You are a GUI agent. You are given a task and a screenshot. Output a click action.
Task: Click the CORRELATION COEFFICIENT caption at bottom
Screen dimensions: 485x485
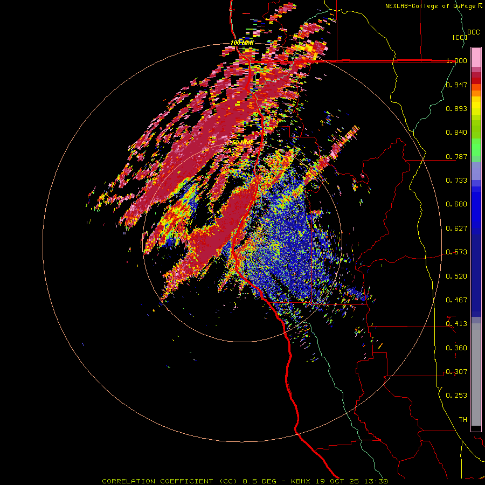[245, 481]
